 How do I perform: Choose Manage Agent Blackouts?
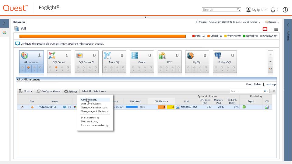coord(94,111)
